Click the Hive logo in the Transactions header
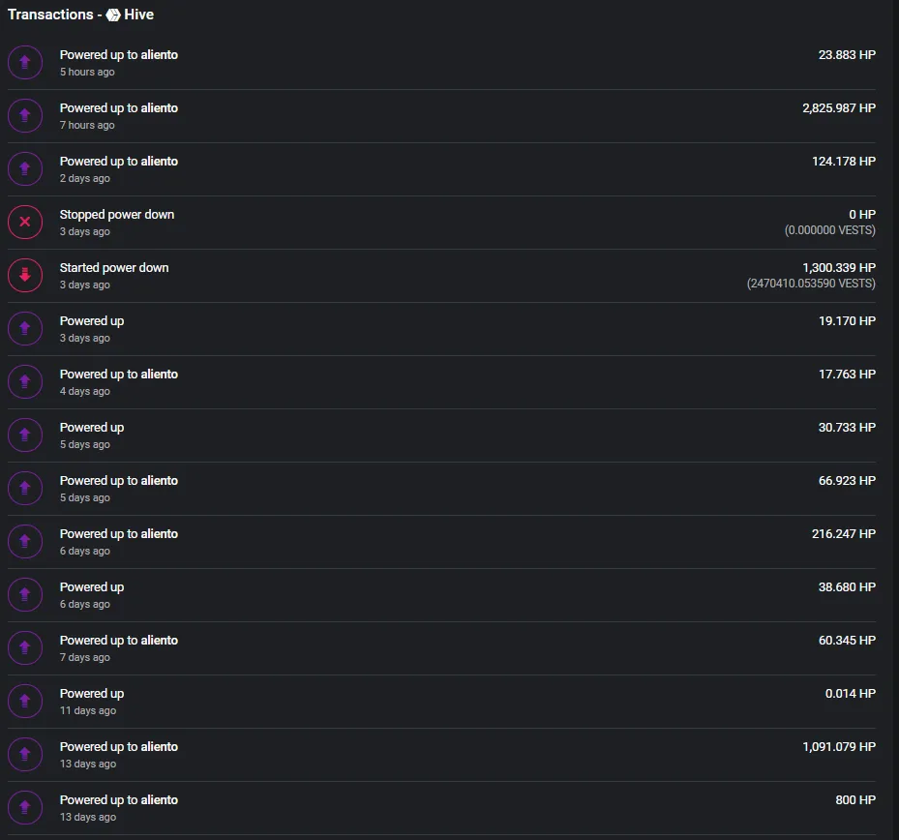This screenshot has width=899, height=840. pos(113,15)
